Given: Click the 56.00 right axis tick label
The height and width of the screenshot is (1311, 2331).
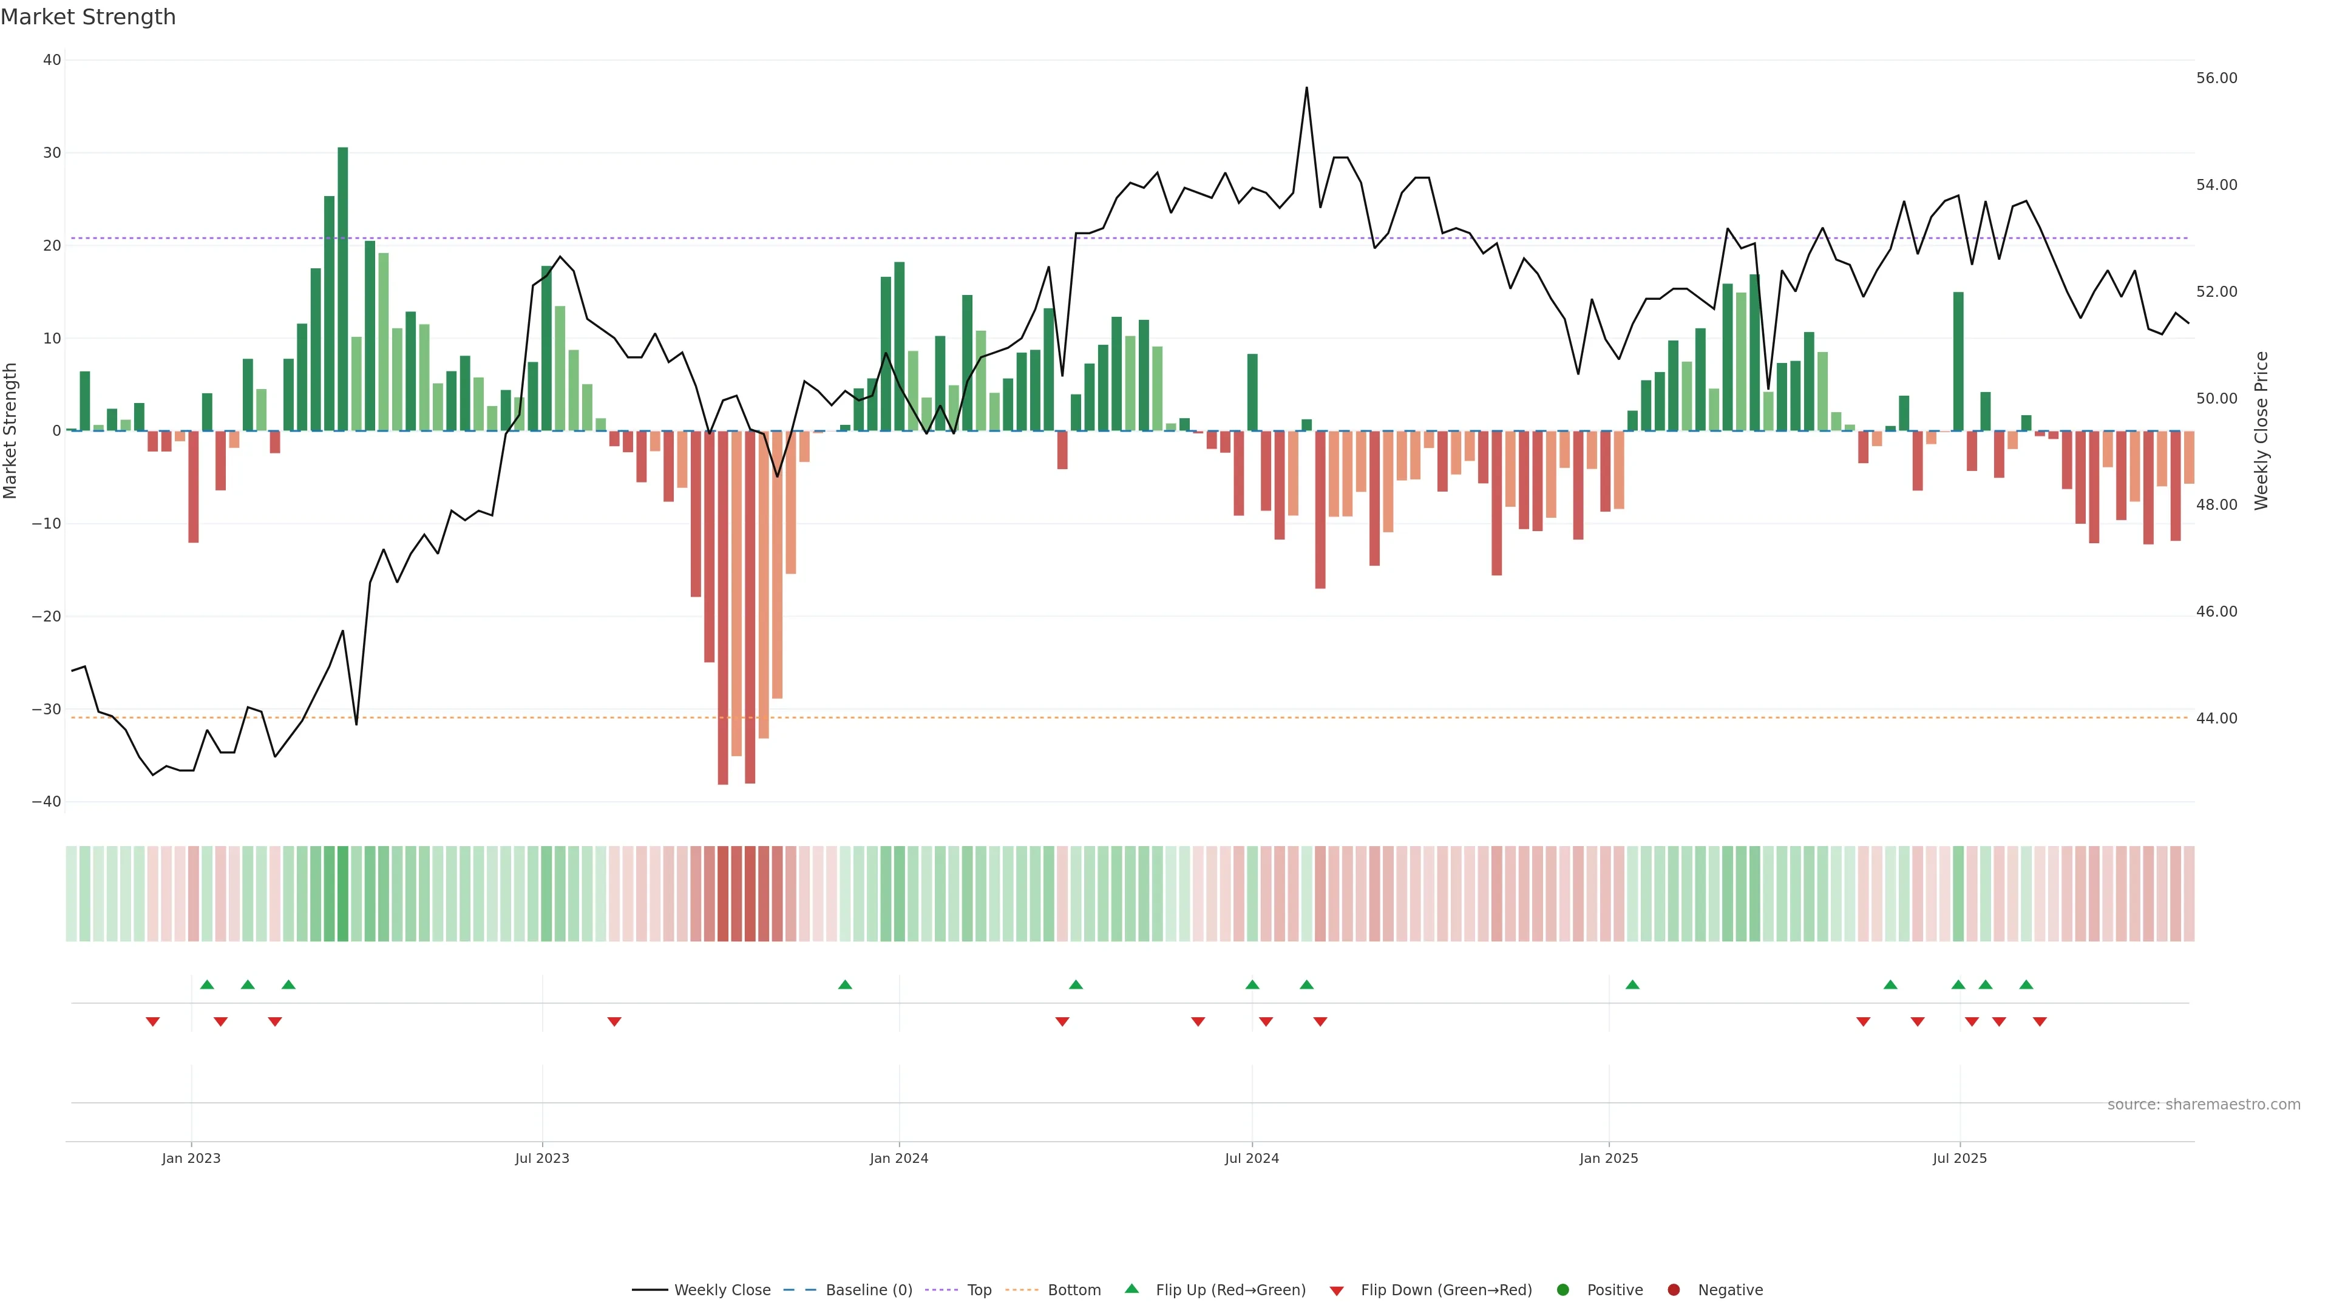Looking at the screenshot, I should tap(2216, 78).
